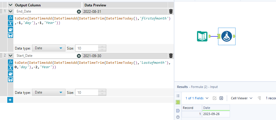
Task: Open the '1 of 1 Fields' dropdown
Action: pos(197,98)
